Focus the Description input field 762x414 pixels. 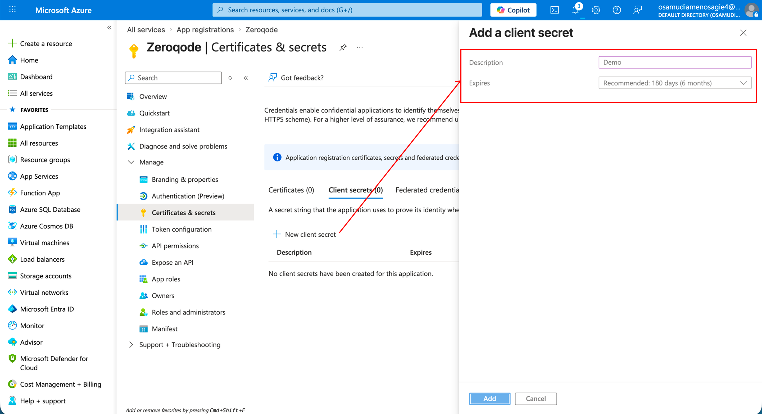(674, 62)
